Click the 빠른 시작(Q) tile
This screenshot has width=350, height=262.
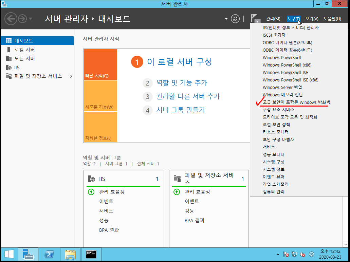[x=100, y=64]
